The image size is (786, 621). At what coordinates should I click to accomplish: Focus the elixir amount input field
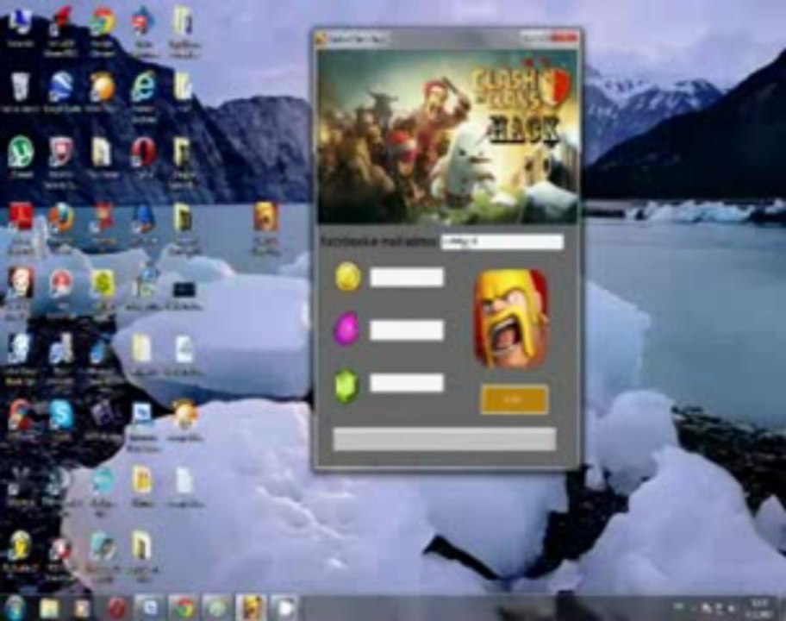click(x=407, y=330)
